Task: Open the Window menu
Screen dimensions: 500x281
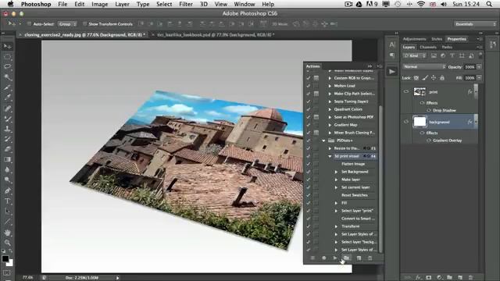Action: (245, 4)
